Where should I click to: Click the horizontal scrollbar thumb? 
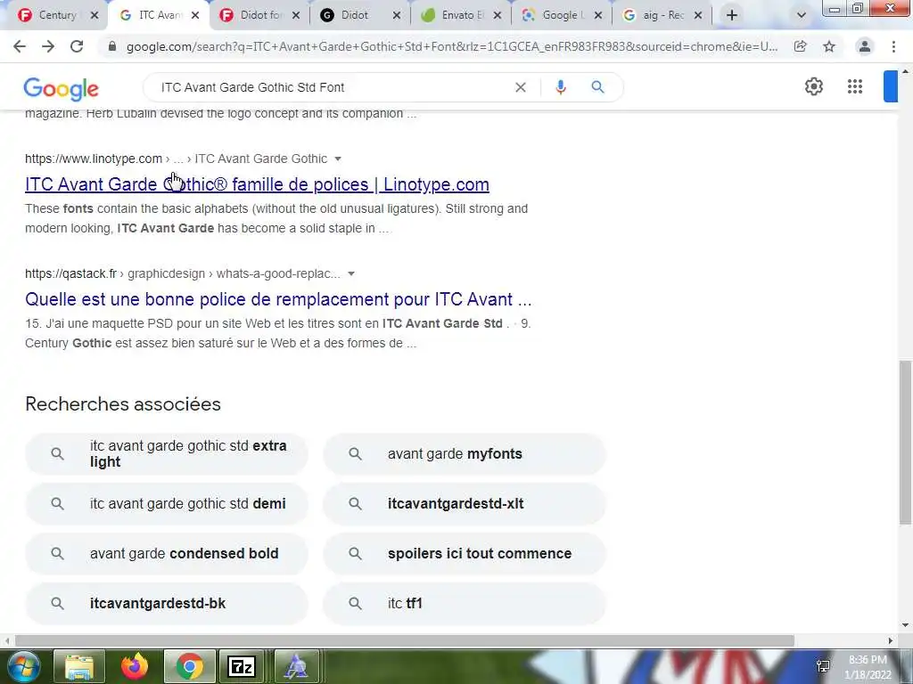[404, 640]
